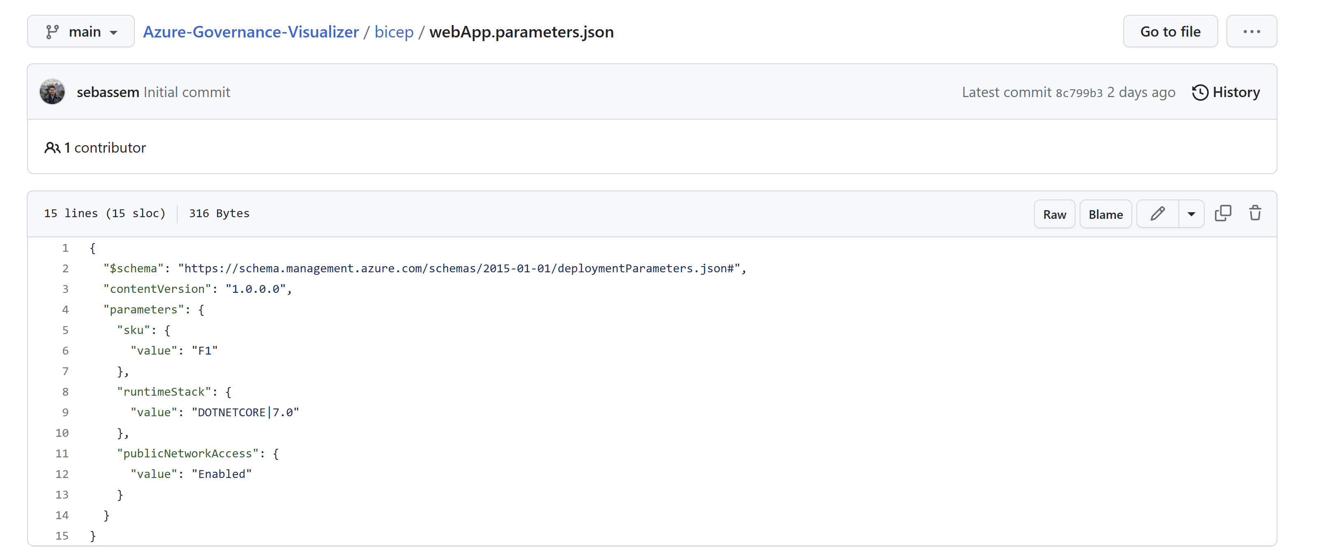Viewport: 1319px width, 552px height.
Task: Copy raw file contents icon
Action: (x=1223, y=213)
